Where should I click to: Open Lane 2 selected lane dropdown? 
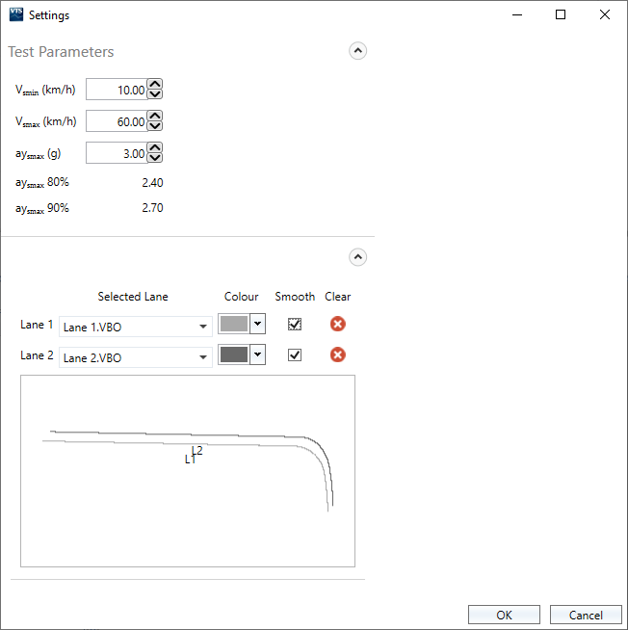pyautogui.click(x=136, y=357)
